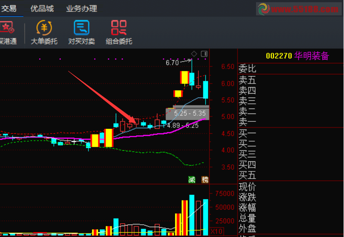Click the 现价 current price row
The width and height of the screenshot is (344, 237).
pos(247,186)
